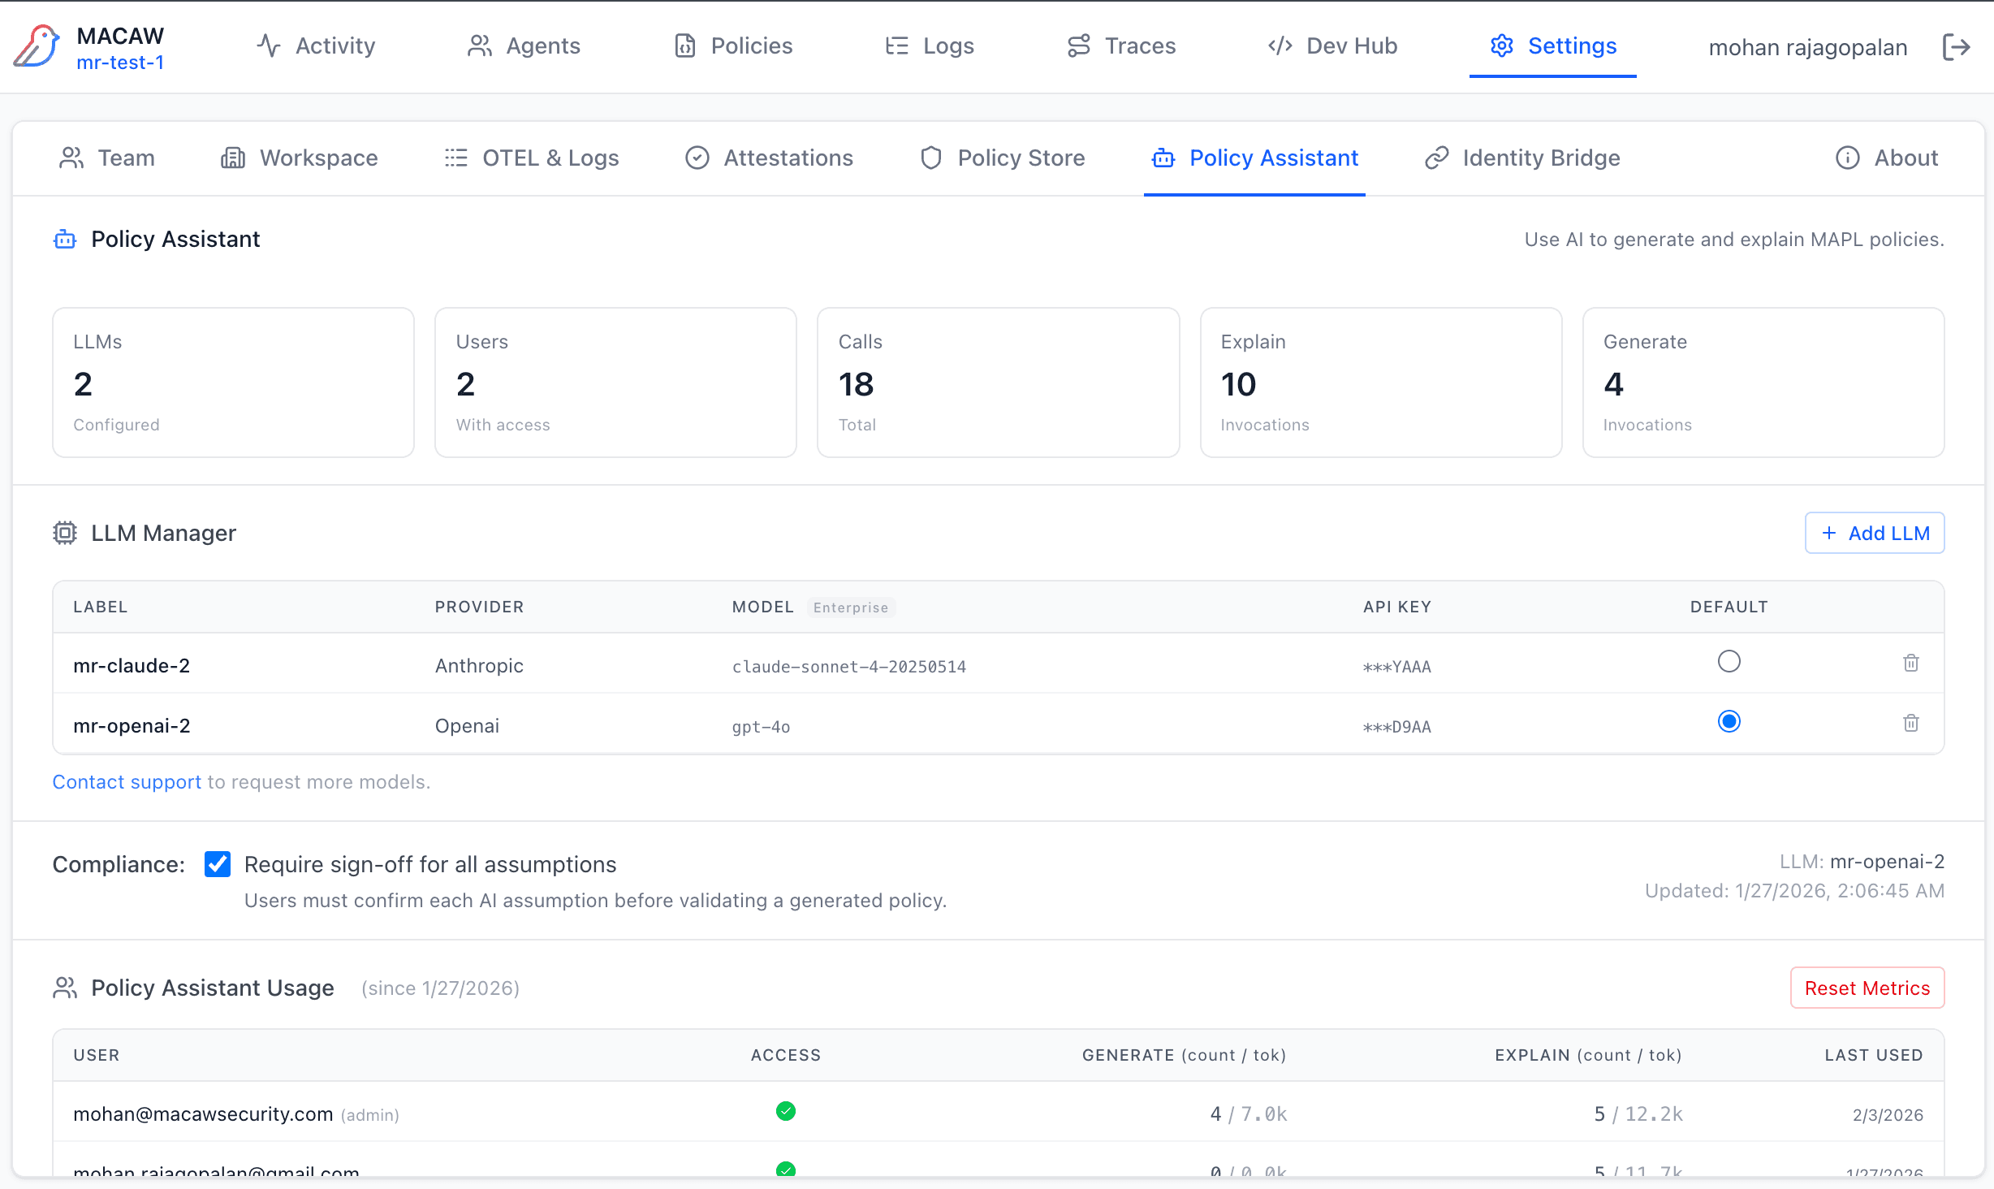Click the Policy Assistant Usage users icon
Viewport: 1994px width, 1189px height.
(65, 988)
